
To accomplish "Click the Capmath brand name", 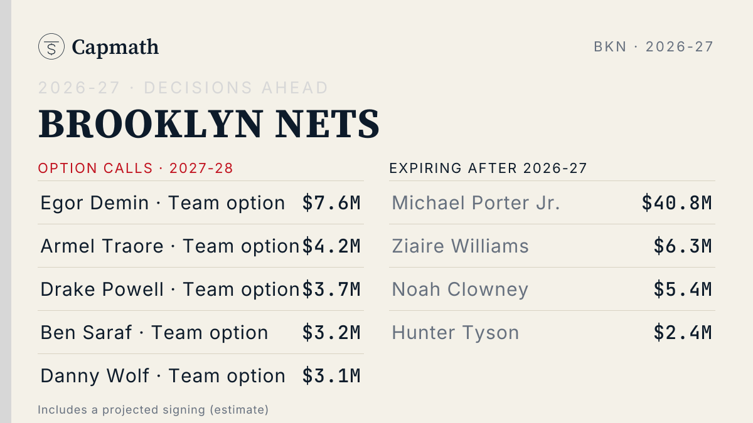I will coord(115,47).
